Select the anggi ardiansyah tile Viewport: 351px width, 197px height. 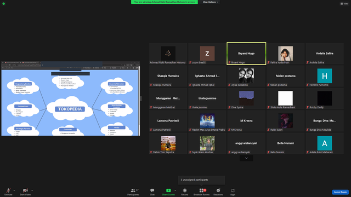[x=246, y=143]
